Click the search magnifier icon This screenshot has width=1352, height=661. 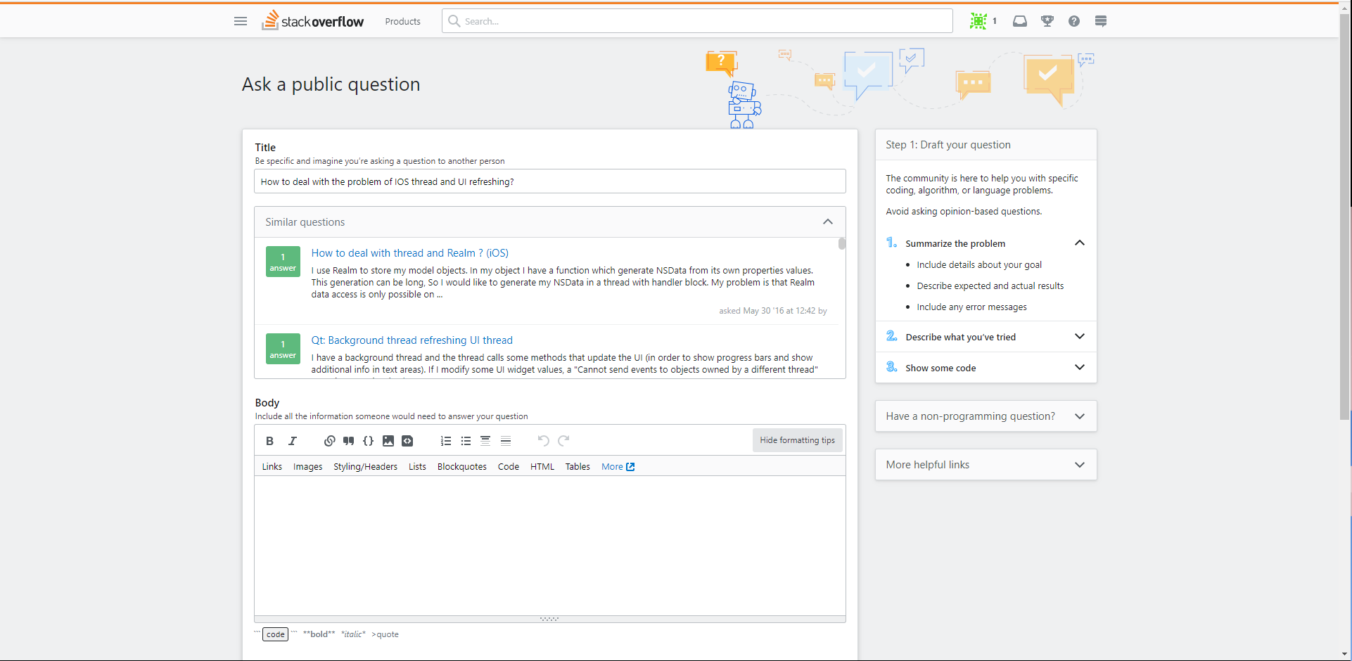pyautogui.click(x=454, y=21)
